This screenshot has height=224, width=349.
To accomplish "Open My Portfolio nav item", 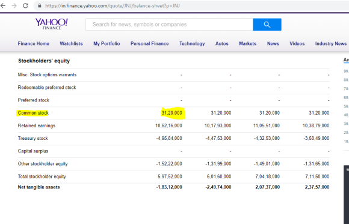I will [107, 44].
